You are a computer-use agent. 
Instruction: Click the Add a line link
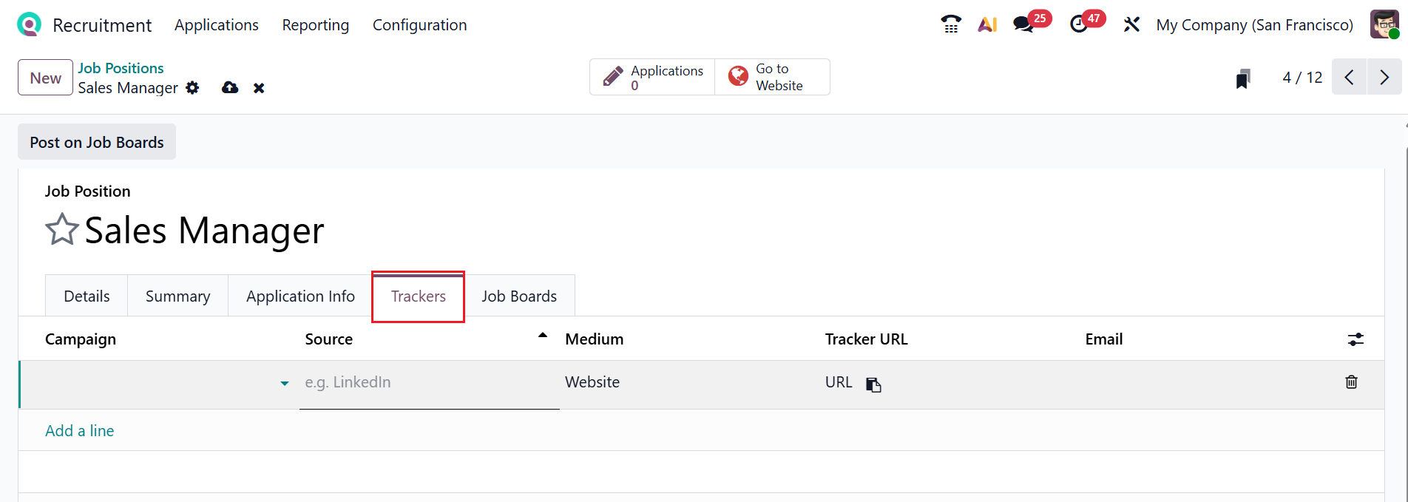(x=80, y=431)
